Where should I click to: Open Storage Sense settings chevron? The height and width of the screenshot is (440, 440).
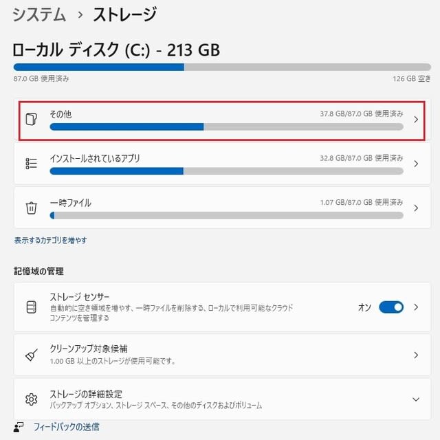(416, 307)
